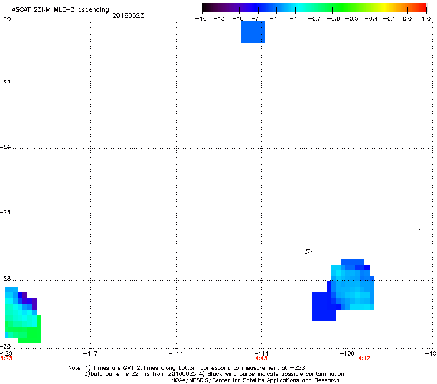Select the -0.4 color scale label
The height and width of the screenshot is (384, 437).
(x=371, y=19)
